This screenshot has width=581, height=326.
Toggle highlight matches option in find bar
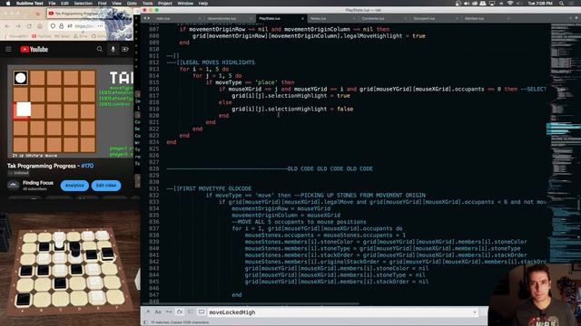pyautogui.click(x=202, y=312)
